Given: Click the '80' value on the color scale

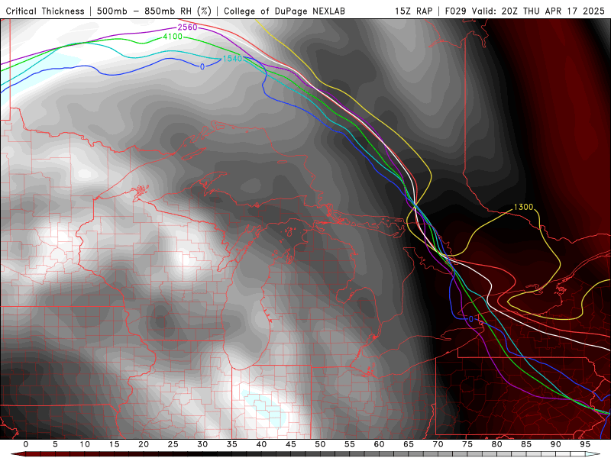Looking at the screenshot, I should click(x=497, y=444).
